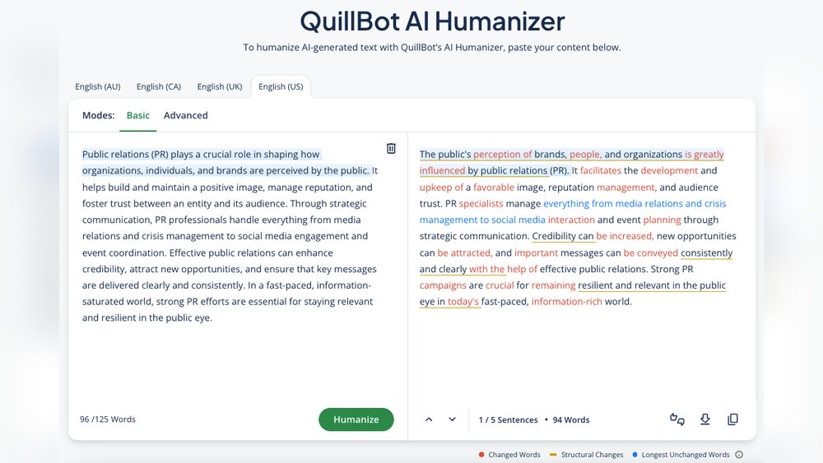
Task: Switch to English (CA) tab
Action: pos(159,86)
